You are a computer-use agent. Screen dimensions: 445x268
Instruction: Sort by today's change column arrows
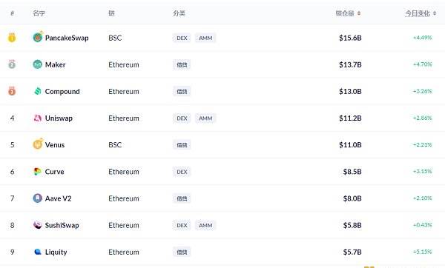[x=435, y=13]
